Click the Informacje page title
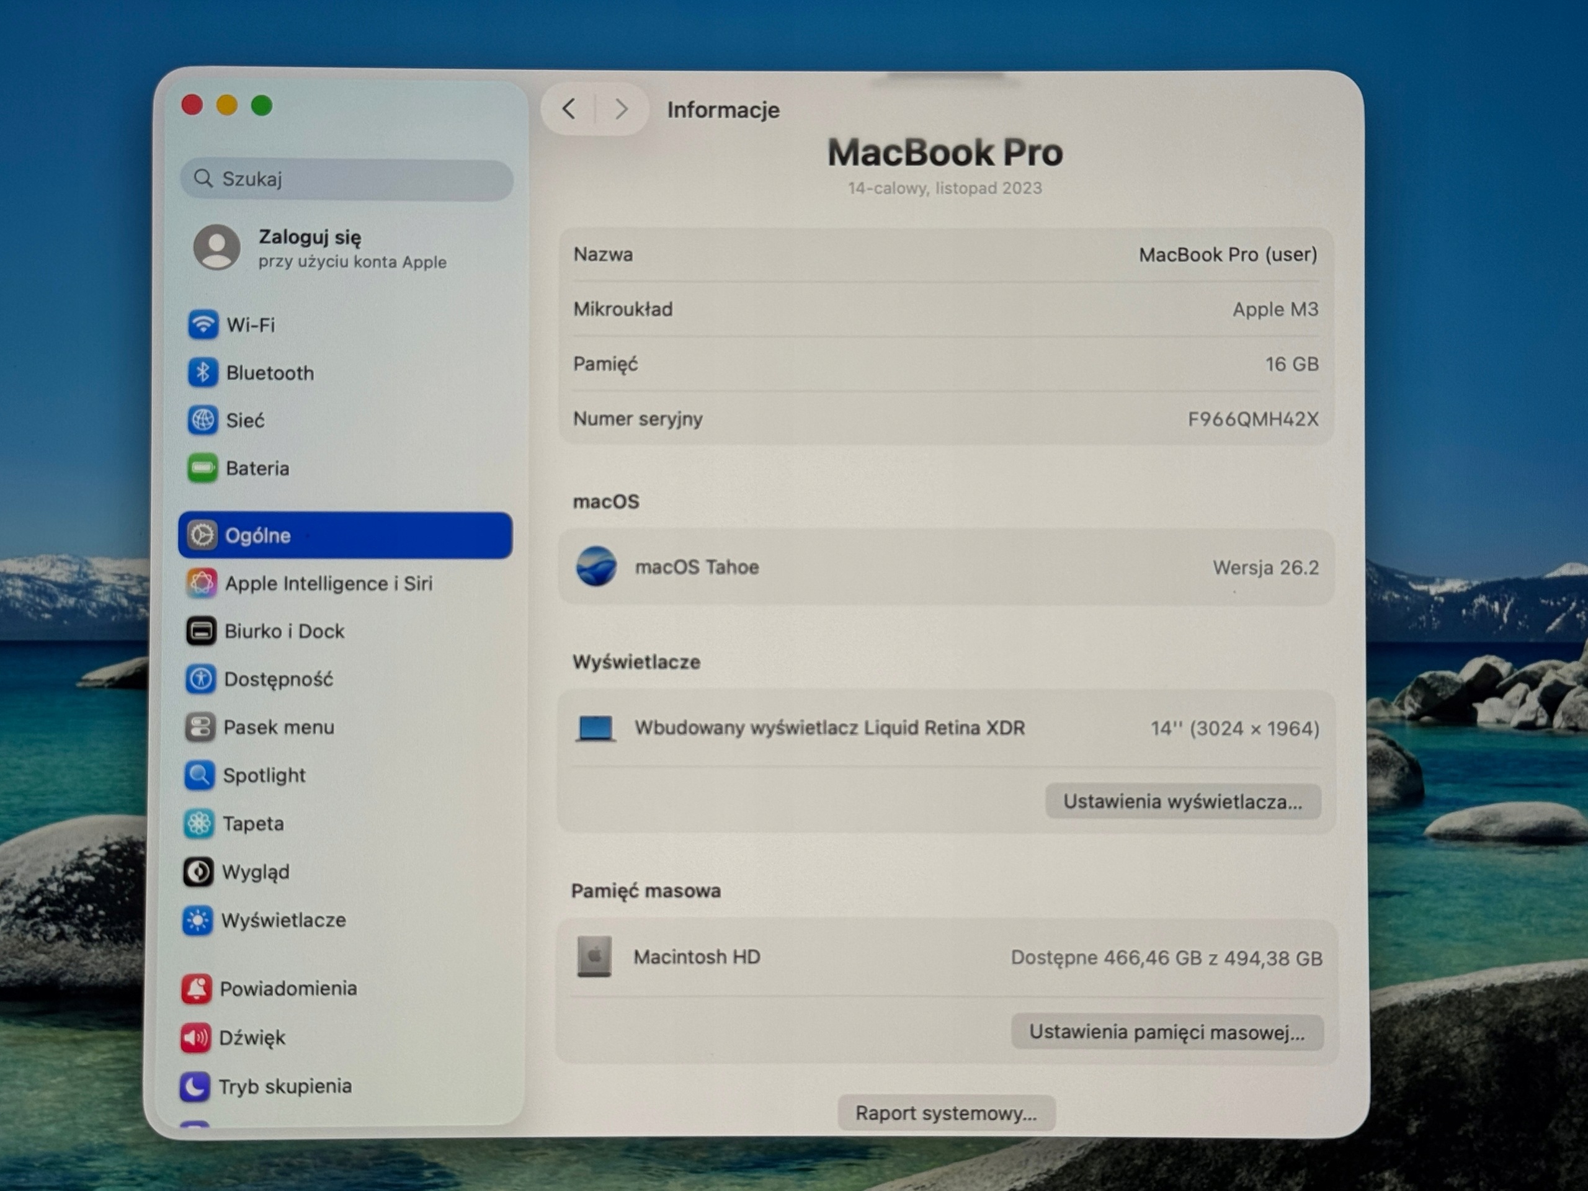This screenshot has width=1588, height=1191. (724, 110)
